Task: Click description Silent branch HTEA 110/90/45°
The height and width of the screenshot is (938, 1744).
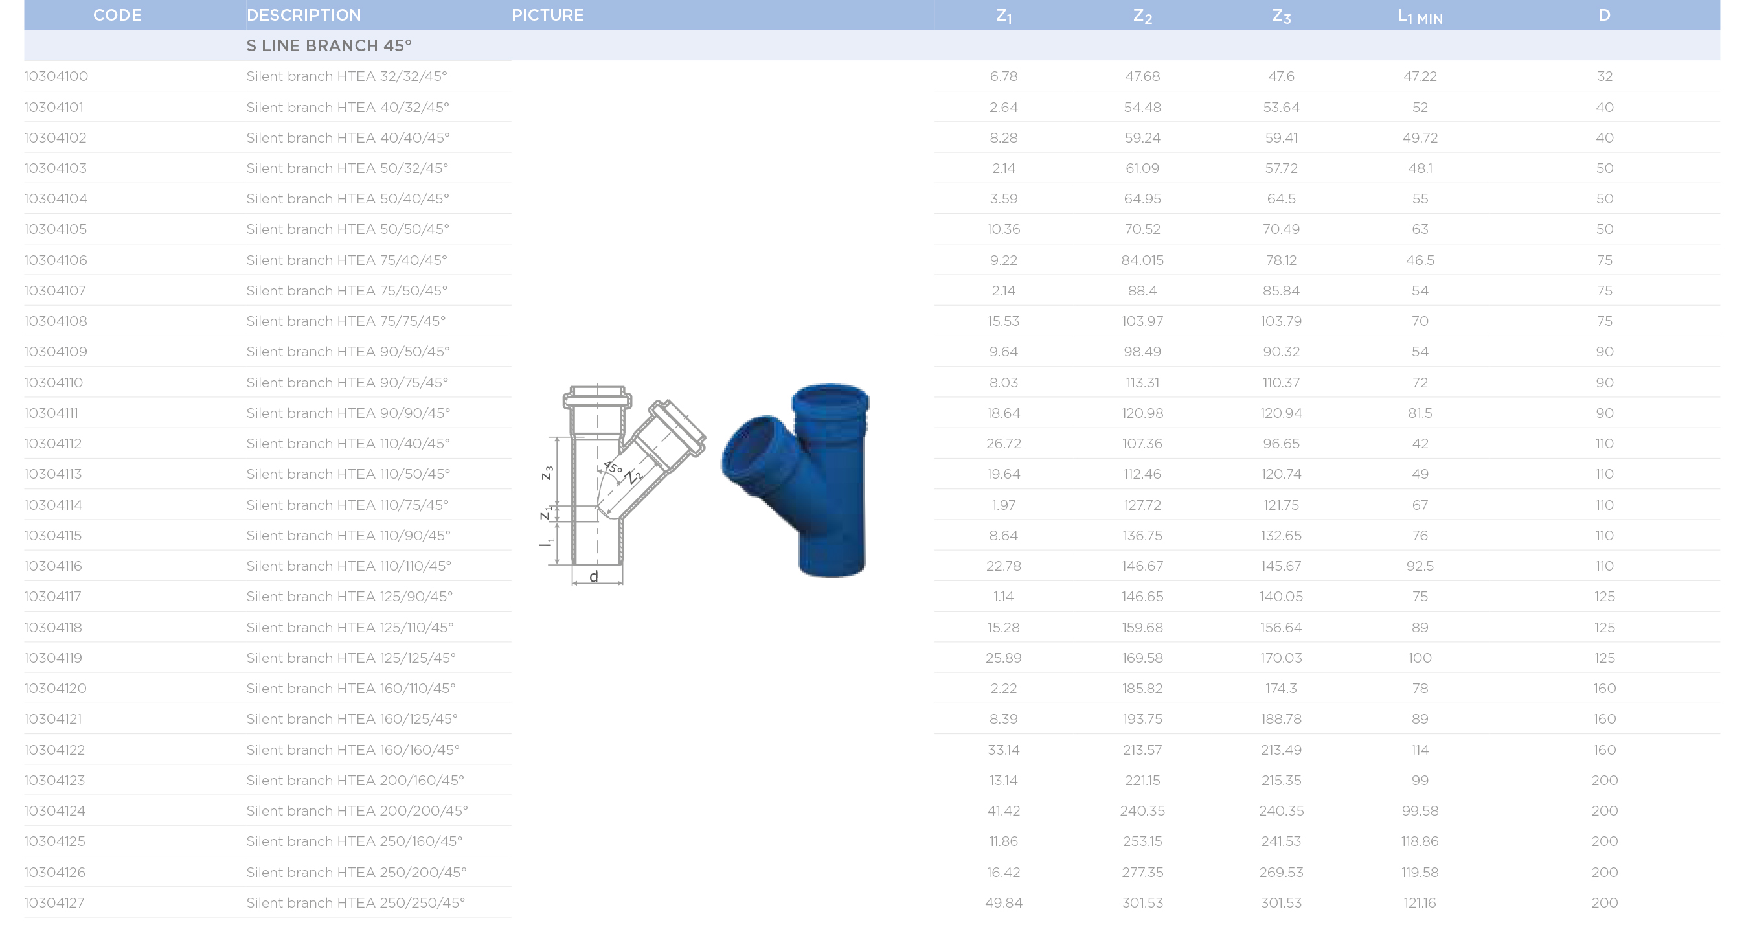Action: click(348, 536)
